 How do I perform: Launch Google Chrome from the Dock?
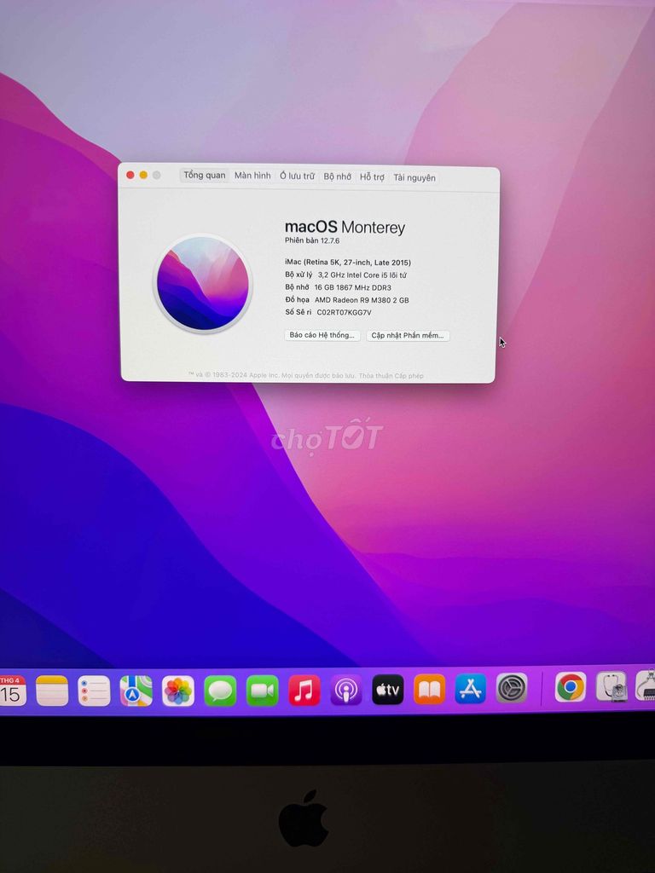pos(571,687)
